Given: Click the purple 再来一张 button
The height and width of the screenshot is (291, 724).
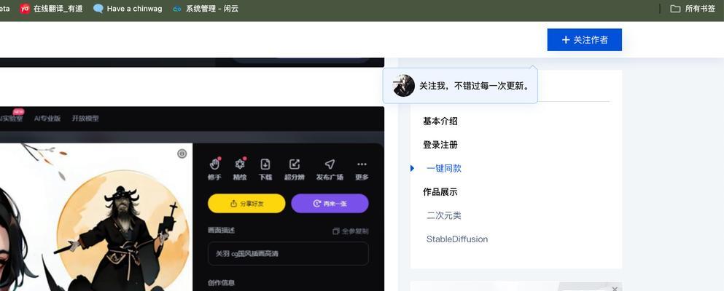Looking at the screenshot, I should tap(330, 204).
